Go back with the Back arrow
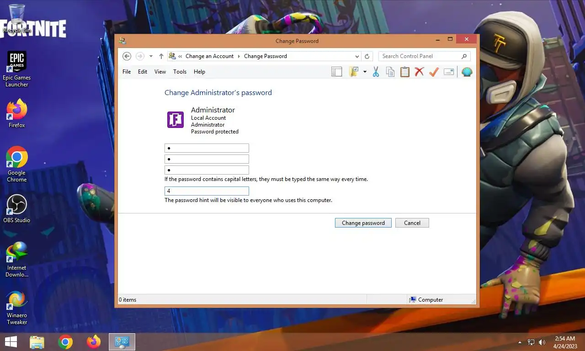585x351 pixels. point(127,56)
